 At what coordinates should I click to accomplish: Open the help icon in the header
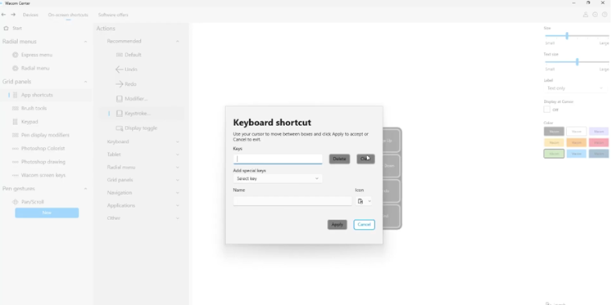pos(605,15)
